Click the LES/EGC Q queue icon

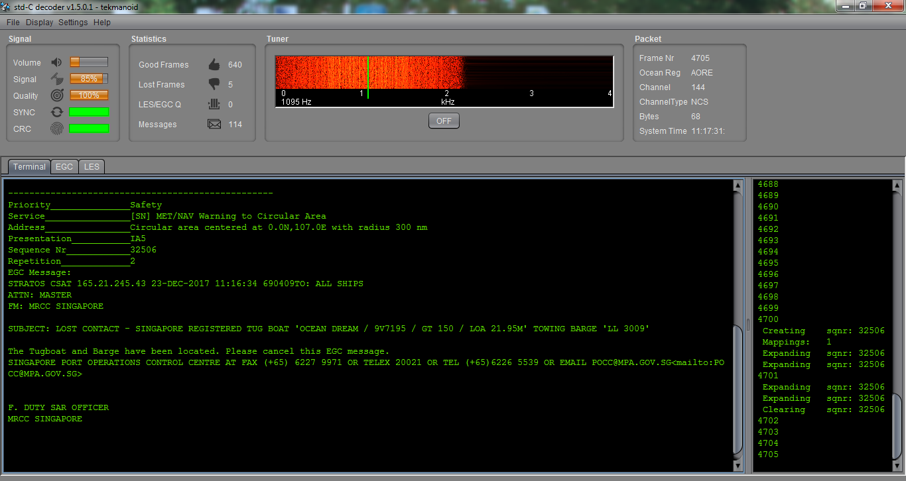[214, 104]
